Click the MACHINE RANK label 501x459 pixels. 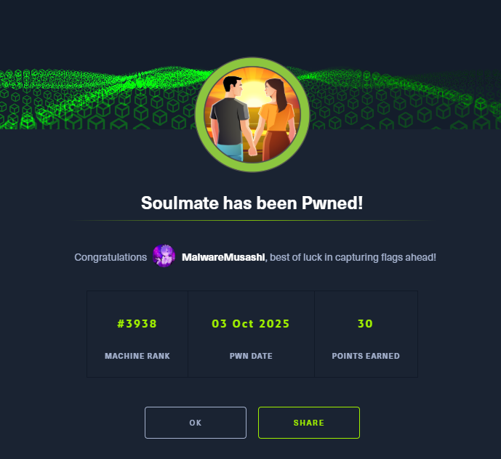[137, 356]
